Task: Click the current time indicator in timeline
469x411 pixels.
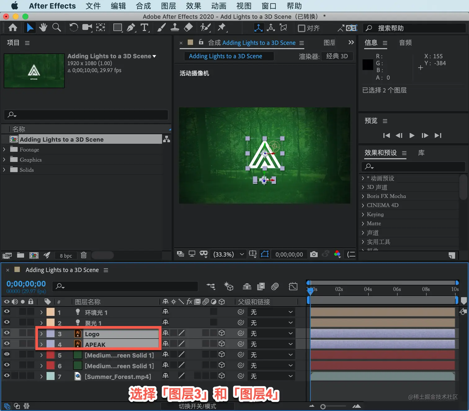Action: [x=310, y=291]
